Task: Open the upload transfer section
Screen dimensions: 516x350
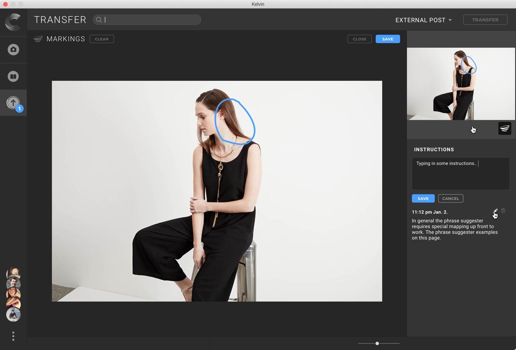Action: pos(13,102)
